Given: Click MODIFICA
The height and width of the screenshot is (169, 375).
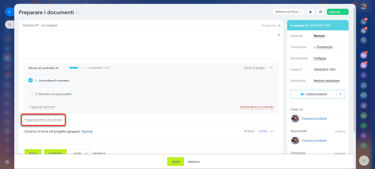Looking at the screenshot, I should click(99, 153).
